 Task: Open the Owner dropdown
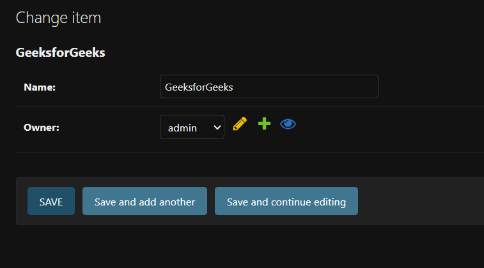[192, 127]
